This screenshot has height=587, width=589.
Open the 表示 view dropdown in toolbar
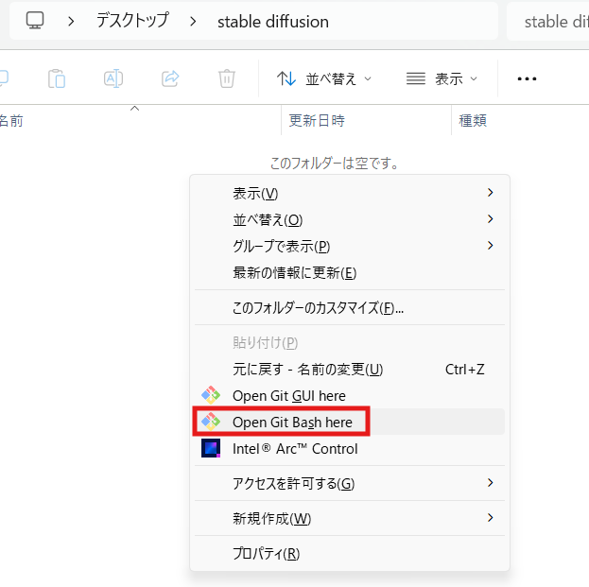click(442, 78)
